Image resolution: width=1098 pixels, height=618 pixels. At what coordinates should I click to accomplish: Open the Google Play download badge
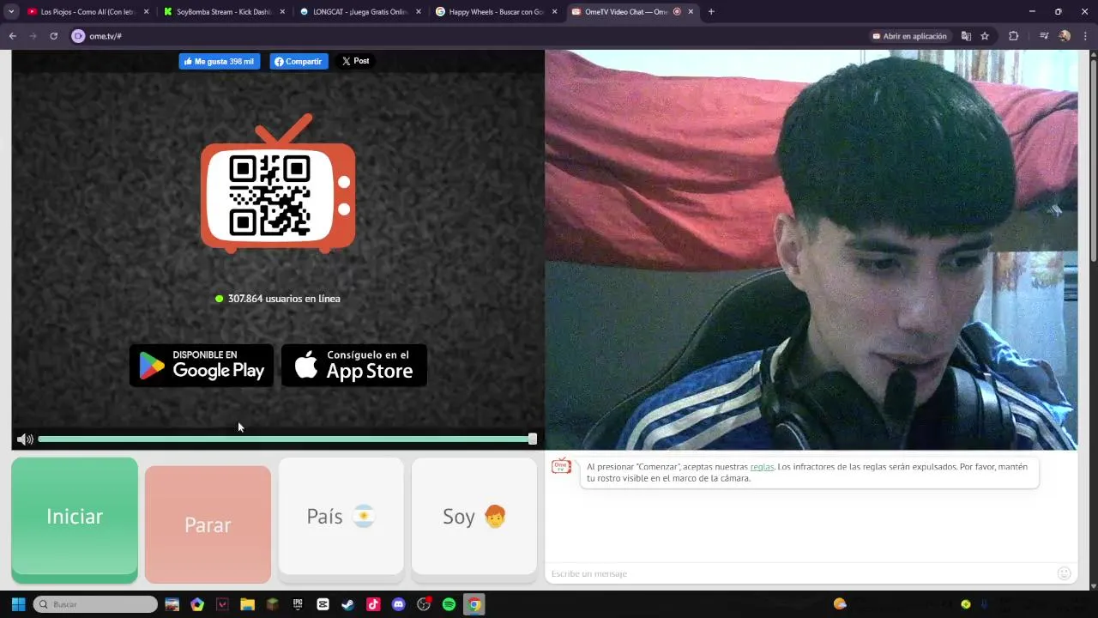click(x=202, y=365)
